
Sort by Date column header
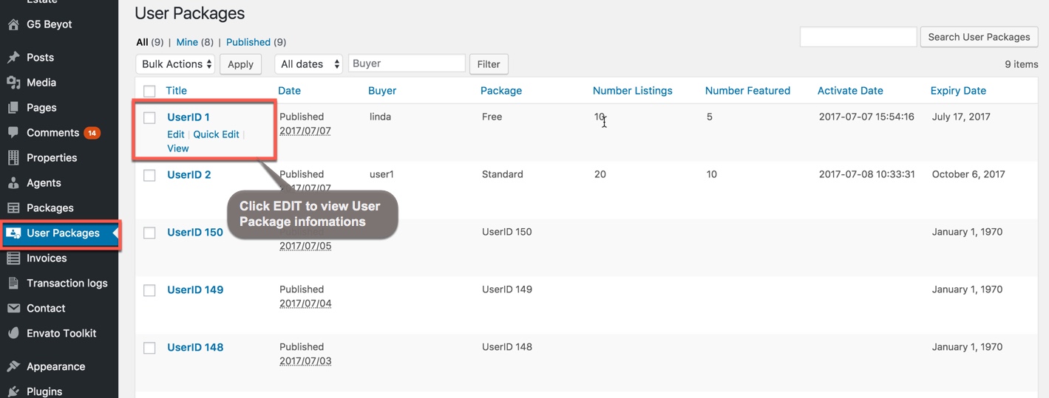click(x=289, y=91)
